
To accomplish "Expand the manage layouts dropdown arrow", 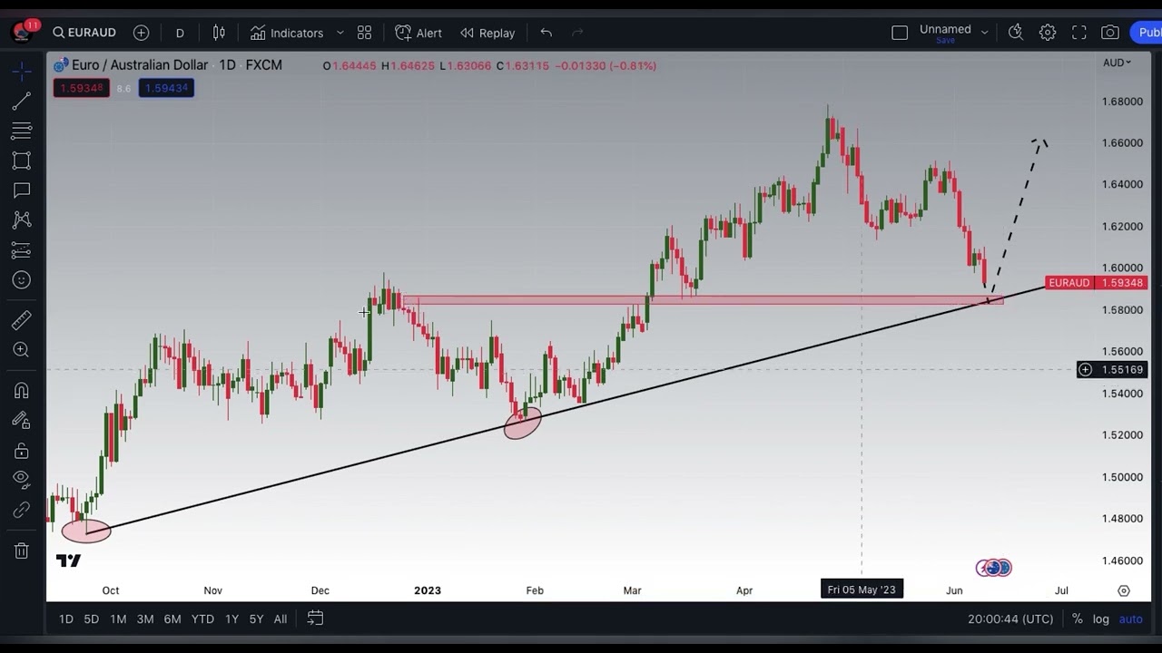I will (x=984, y=33).
